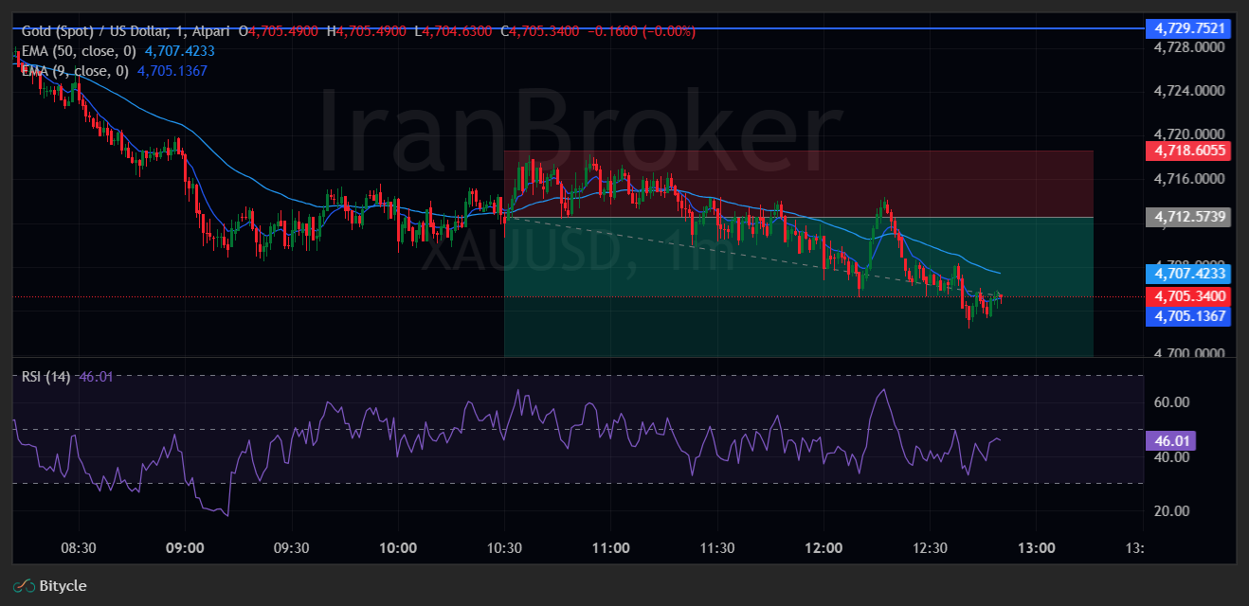Viewport: 1249px width, 606px height.
Task: Click the Bitycle brand text
Action: point(63,586)
